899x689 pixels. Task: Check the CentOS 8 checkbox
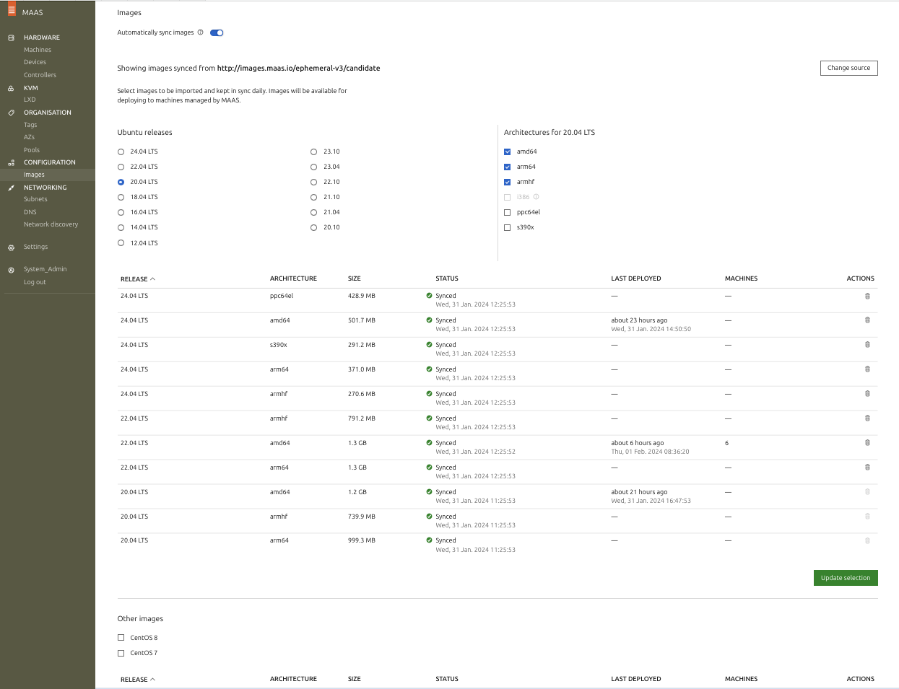point(121,638)
